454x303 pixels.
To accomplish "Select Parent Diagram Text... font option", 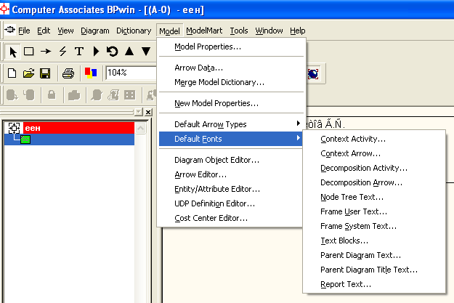I will point(374,255).
